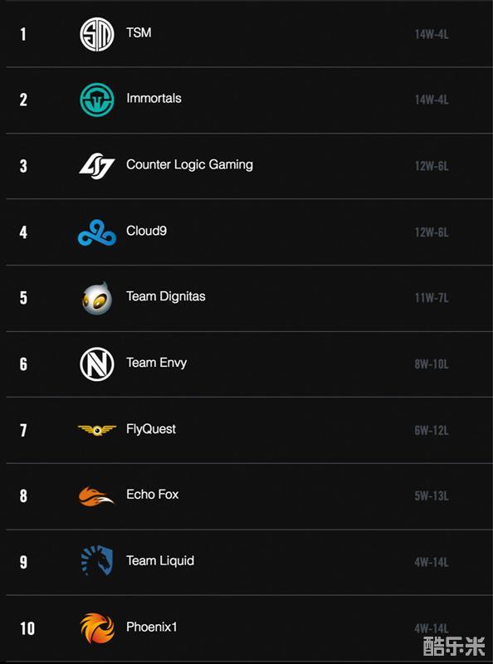
Task: Click the Team Envy circular logo
Action: point(97,364)
